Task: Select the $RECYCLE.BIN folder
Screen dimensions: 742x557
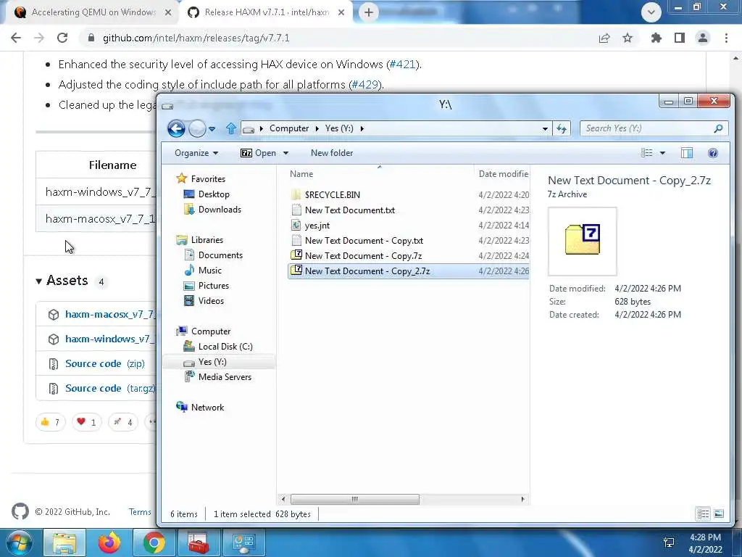Action: pyautogui.click(x=332, y=194)
